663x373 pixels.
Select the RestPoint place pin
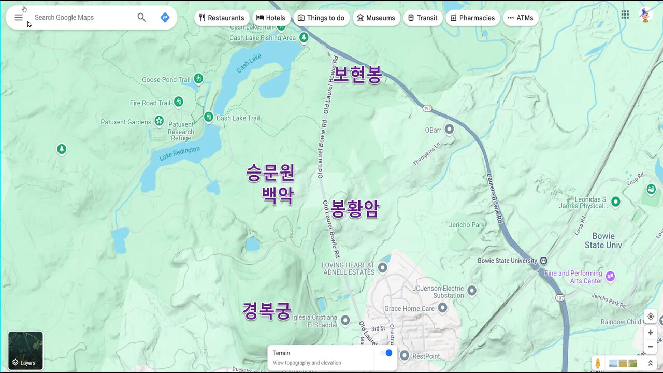click(x=405, y=355)
